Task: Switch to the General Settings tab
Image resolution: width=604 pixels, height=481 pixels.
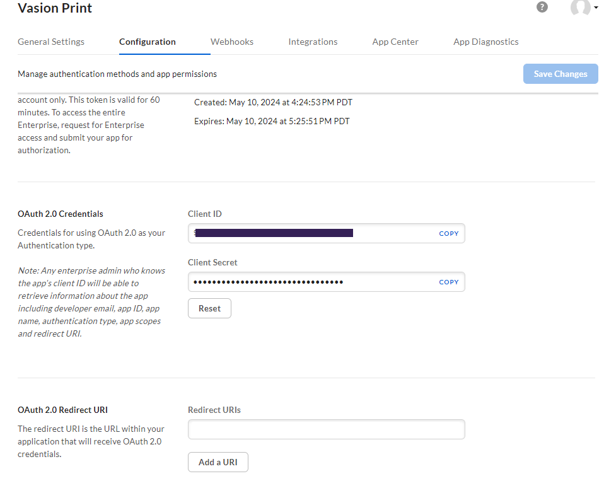Action: 51,42
